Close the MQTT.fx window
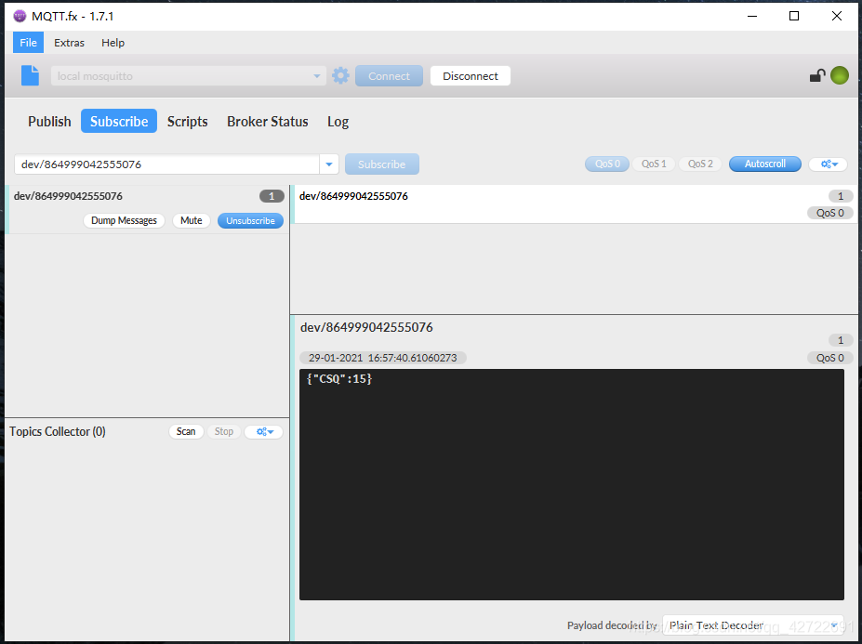The image size is (862, 644). point(837,16)
